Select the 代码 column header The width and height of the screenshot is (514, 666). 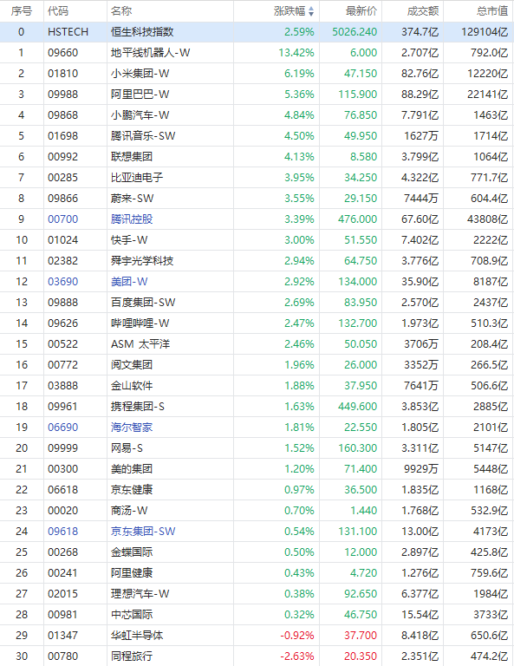point(58,11)
